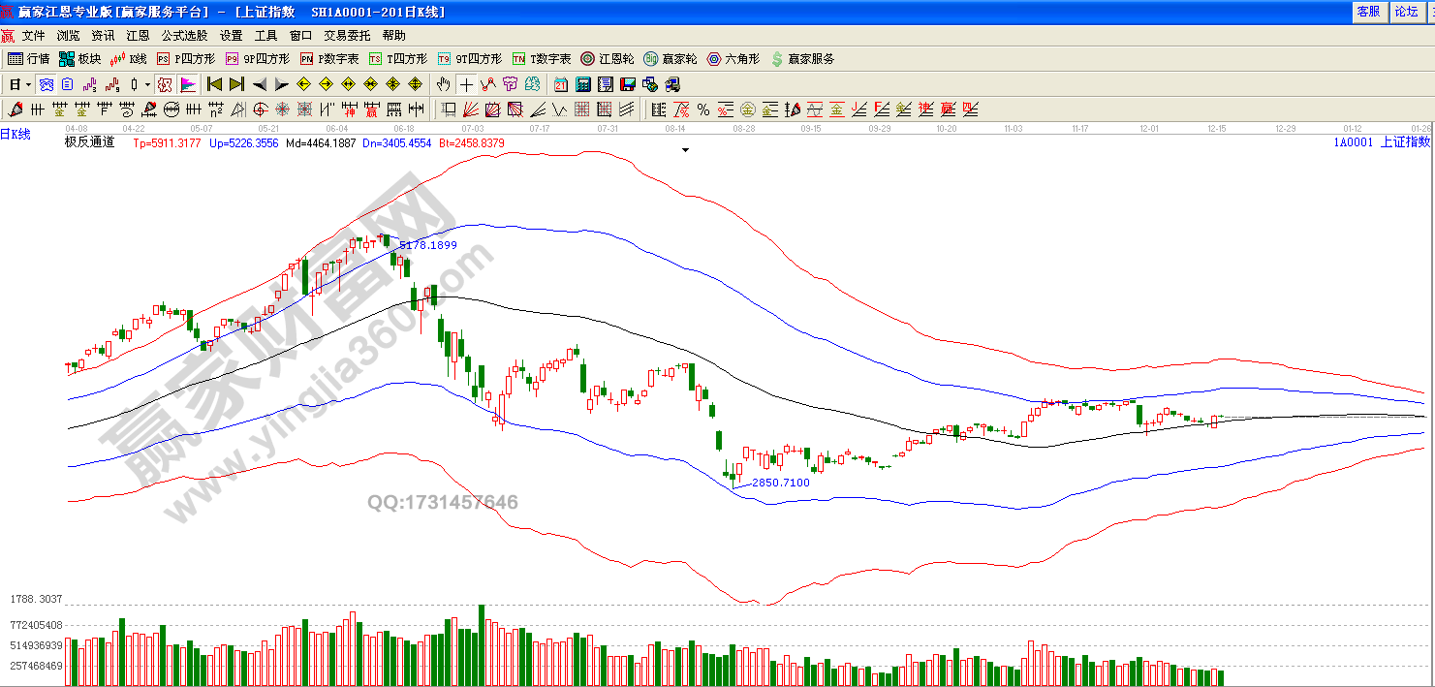Click the calculator icon in toolbar
This screenshot has height=687, width=1435.
click(x=584, y=84)
